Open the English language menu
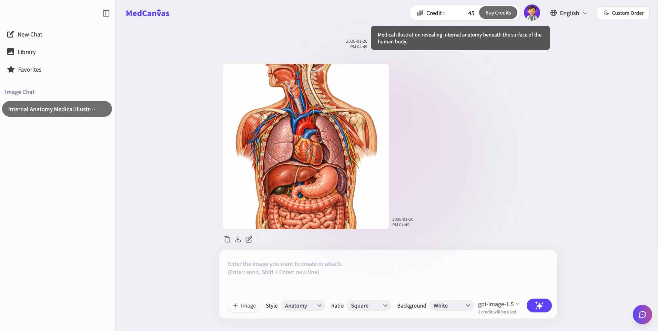Viewport: 658px width, 331px height. (x=568, y=13)
